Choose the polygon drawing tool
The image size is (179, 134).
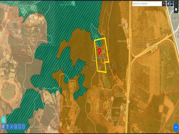[x=15, y=126]
